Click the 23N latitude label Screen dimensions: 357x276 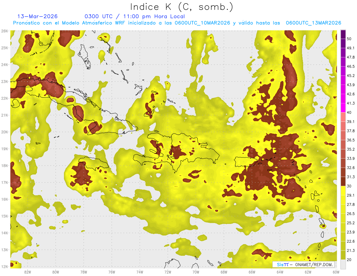[x=4, y=81]
